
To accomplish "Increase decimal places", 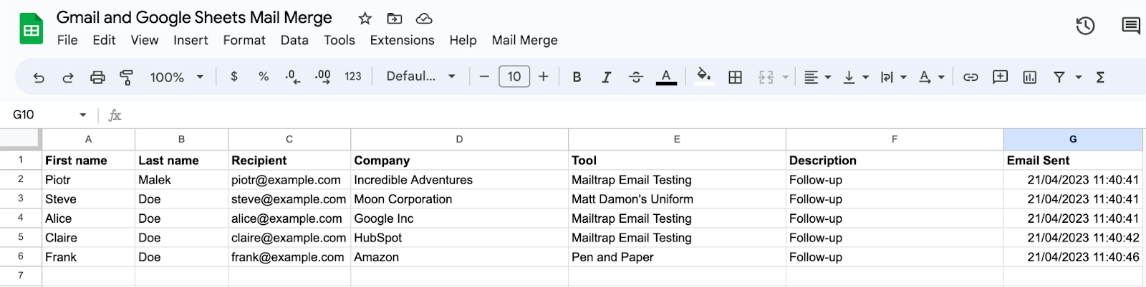I will [323, 77].
